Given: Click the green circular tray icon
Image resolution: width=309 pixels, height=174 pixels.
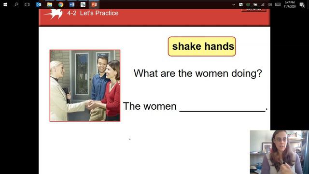Looking at the screenshot, I should [248, 4].
